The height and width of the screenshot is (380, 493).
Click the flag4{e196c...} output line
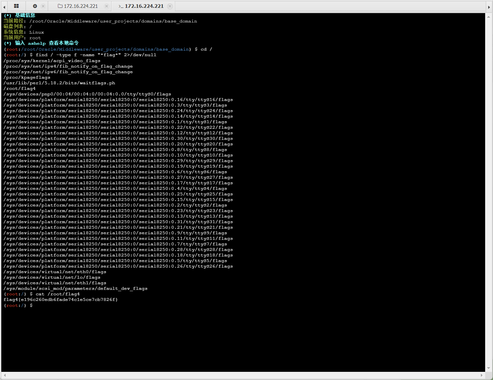pyautogui.click(x=61, y=300)
